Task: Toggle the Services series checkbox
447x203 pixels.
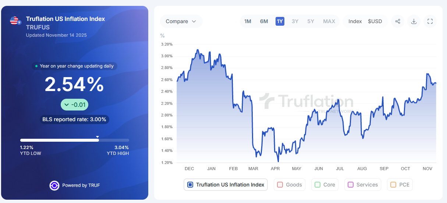Action: tap(351, 185)
